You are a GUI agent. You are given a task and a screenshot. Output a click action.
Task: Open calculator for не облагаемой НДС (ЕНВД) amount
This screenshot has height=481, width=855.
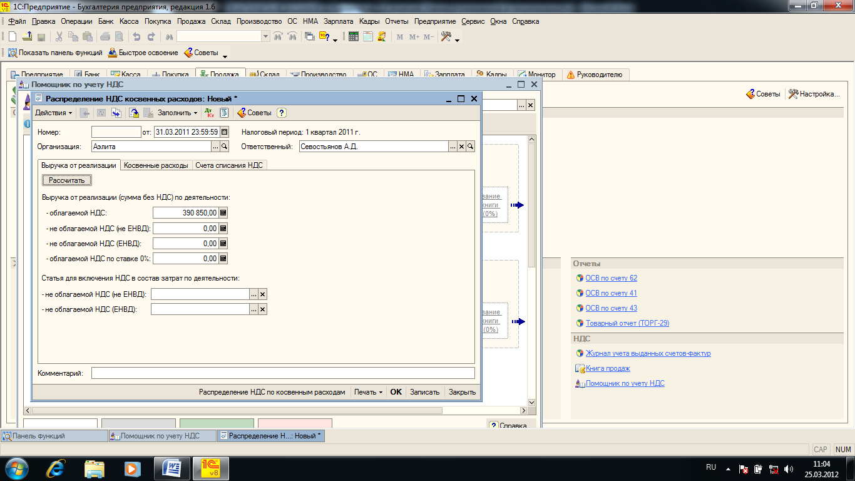click(x=223, y=244)
